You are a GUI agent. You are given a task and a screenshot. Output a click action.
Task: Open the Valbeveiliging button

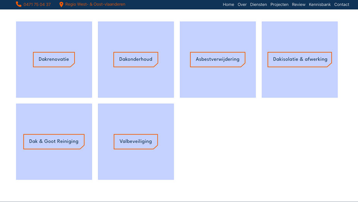(136, 142)
